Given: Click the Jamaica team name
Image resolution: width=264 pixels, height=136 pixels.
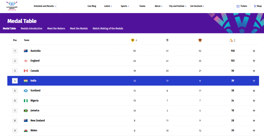Looking at the screenshot, I should pyautogui.click(x=35, y=110).
